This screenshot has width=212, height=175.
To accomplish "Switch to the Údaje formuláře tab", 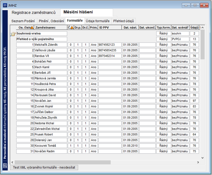I will click(x=98, y=21).
